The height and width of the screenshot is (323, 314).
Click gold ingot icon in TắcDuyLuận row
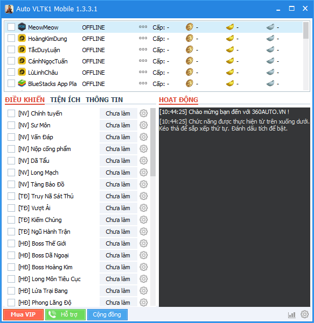click(x=230, y=49)
